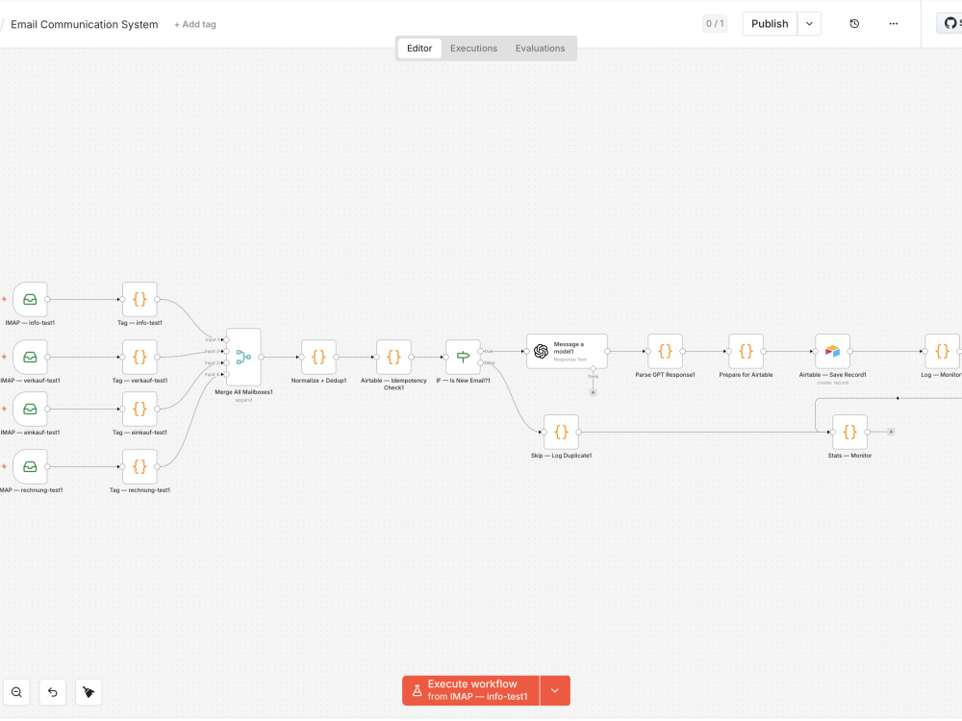Image resolution: width=962 pixels, height=721 pixels.
Task: Add a node after Stats — Monitor
Action: [x=891, y=432]
